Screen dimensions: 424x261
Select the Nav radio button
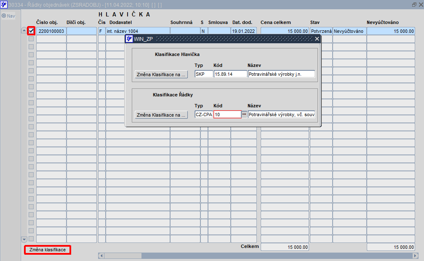coord(4,16)
